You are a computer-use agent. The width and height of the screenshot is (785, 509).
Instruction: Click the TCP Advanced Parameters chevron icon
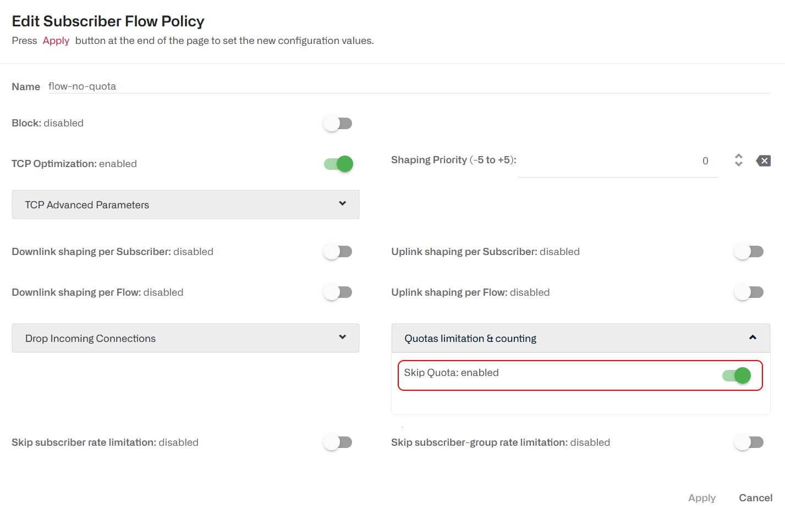pyautogui.click(x=342, y=203)
